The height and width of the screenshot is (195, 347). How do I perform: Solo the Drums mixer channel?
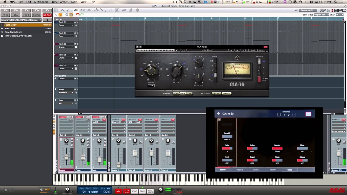coord(72,139)
